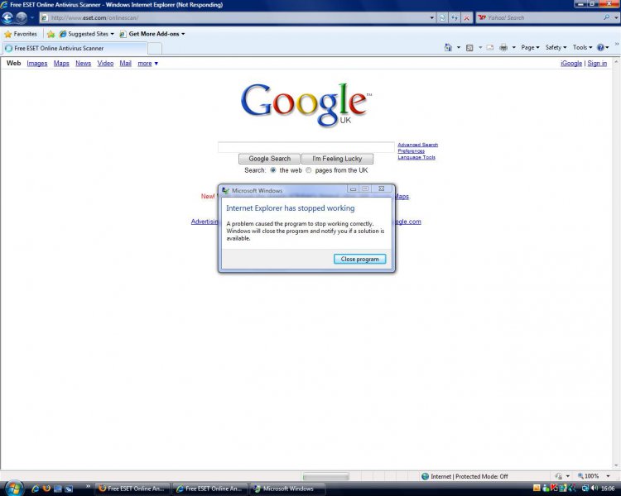Click the Refresh page icon
621x496 pixels.
pyautogui.click(x=455, y=18)
